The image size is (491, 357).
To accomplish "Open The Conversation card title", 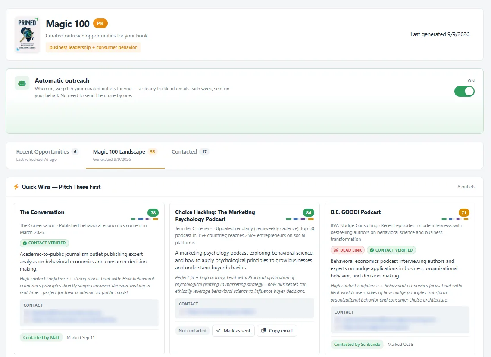I will (x=42, y=212).
